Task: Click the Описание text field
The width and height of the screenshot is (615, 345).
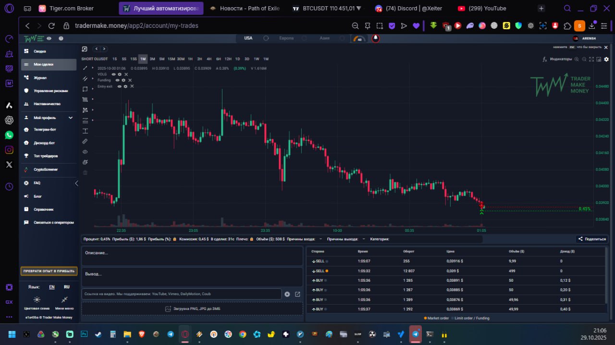Action: pyautogui.click(x=192, y=256)
